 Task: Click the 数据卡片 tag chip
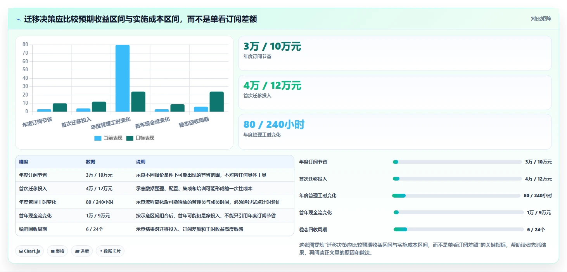pyautogui.click(x=110, y=251)
